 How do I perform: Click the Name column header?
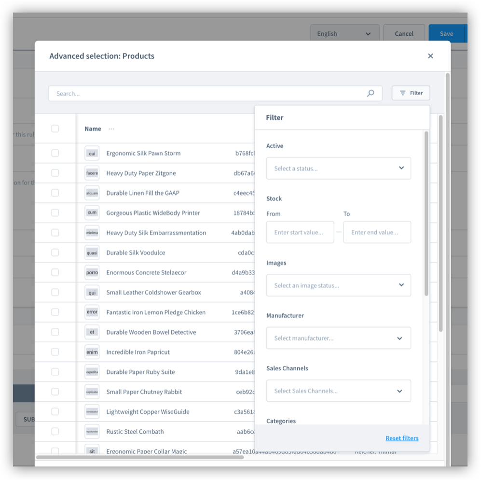pyautogui.click(x=93, y=128)
